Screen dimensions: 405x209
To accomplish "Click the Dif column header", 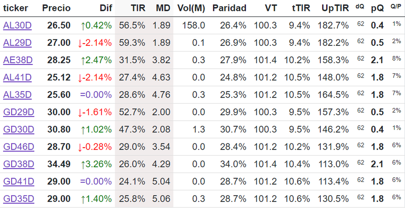I will [106, 8].
